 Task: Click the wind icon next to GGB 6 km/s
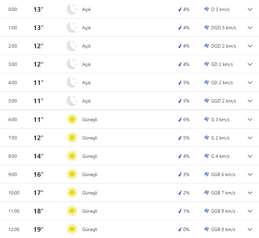206,174
